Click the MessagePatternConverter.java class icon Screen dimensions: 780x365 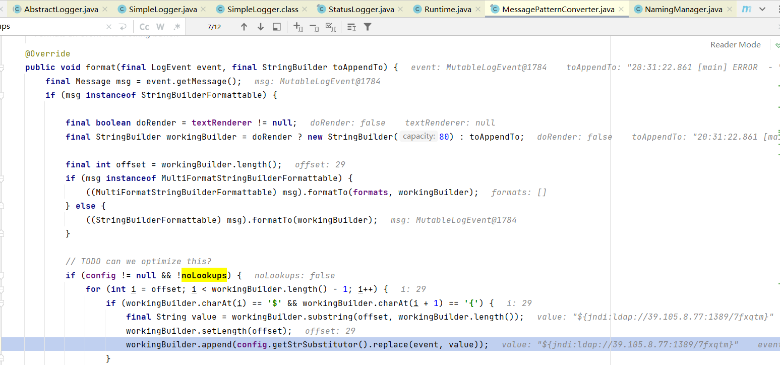click(x=495, y=9)
